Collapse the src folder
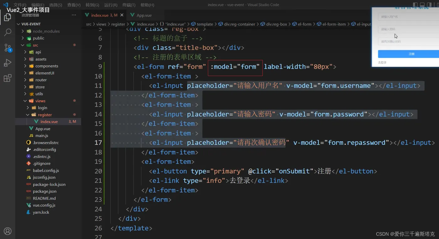The height and width of the screenshot is (239, 439). [35, 45]
